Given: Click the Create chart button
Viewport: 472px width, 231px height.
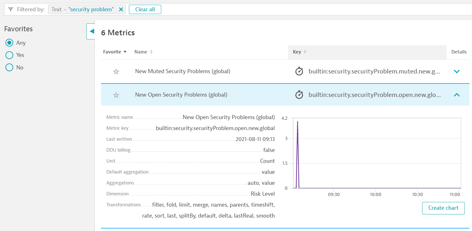Looking at the screenshot, I should tap(443, 208).
